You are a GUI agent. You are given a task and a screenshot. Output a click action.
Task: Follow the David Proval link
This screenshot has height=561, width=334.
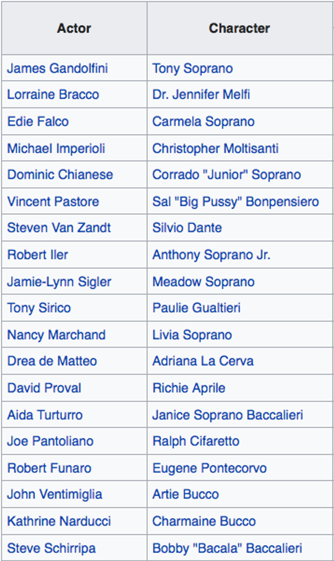tap(44, 388)
